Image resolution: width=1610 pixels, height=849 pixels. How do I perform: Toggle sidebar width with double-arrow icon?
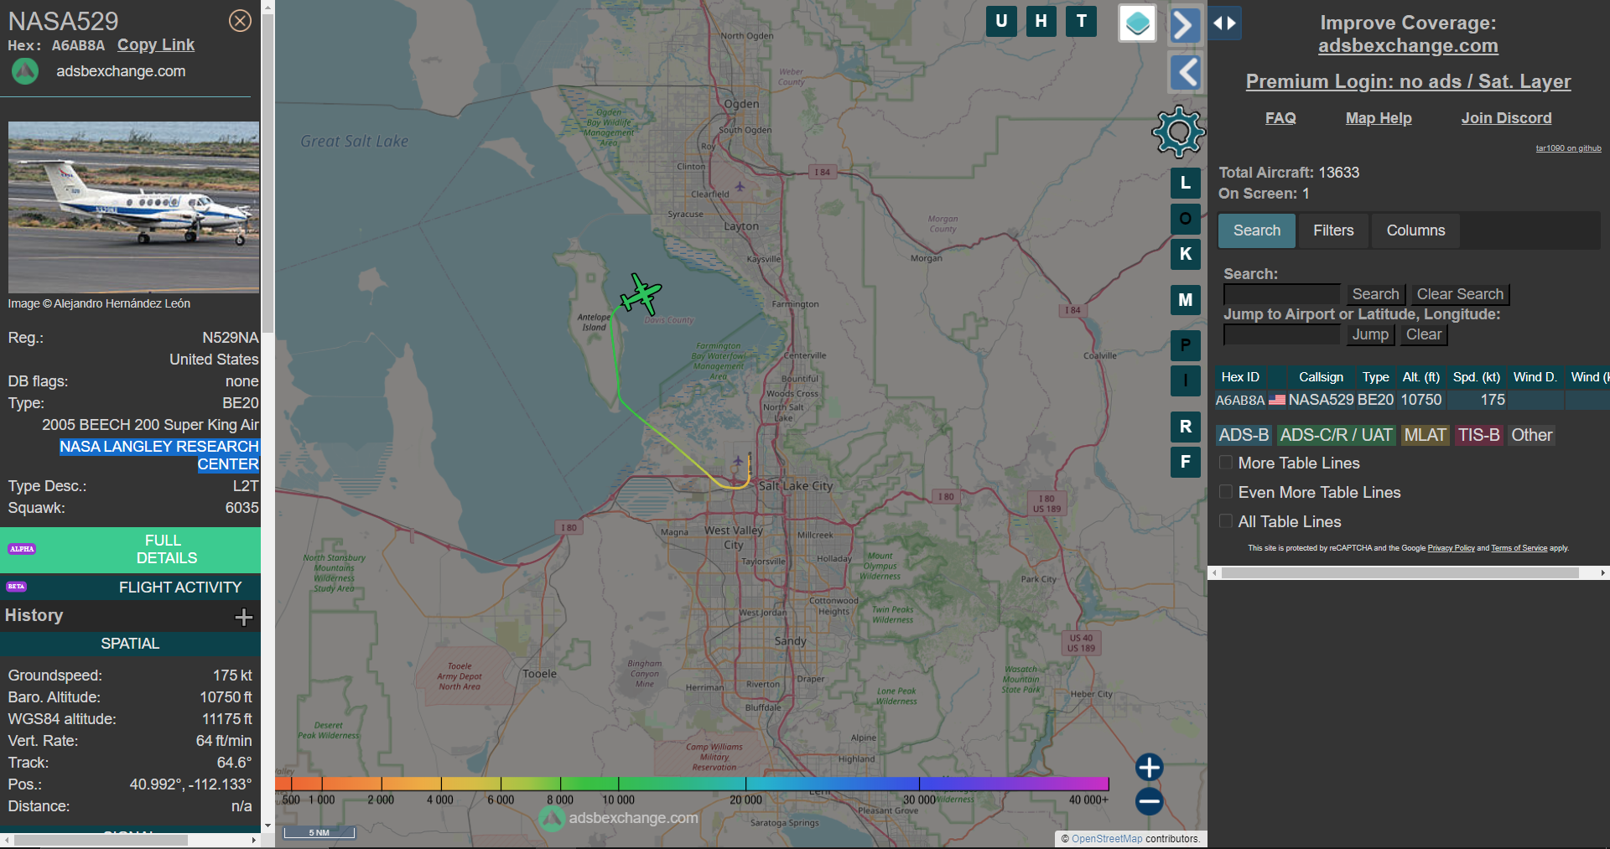tap(1224, 23)
